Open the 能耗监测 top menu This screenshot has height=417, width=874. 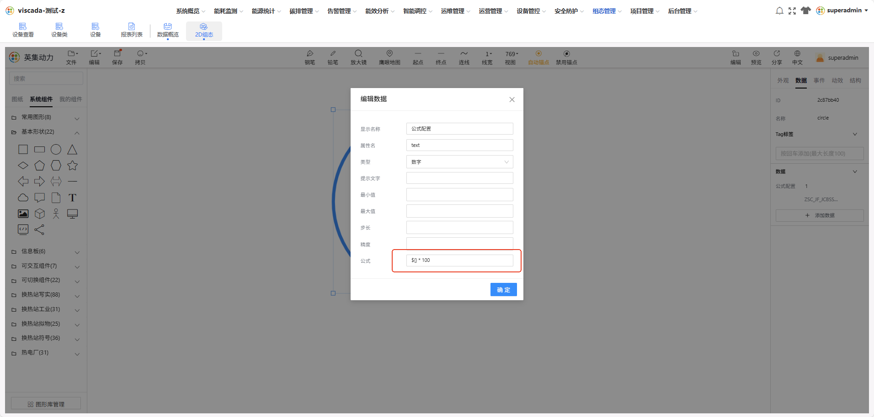tap(228, 11)
